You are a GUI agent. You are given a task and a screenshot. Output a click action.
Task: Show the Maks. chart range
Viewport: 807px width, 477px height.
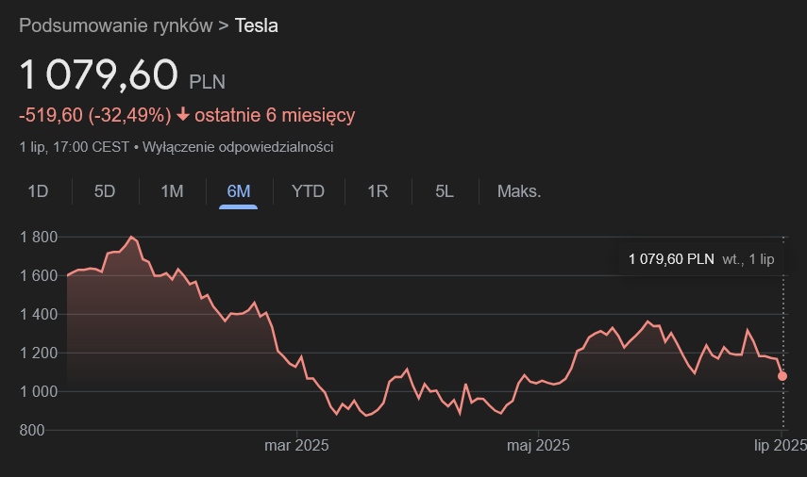coord(519,191)
